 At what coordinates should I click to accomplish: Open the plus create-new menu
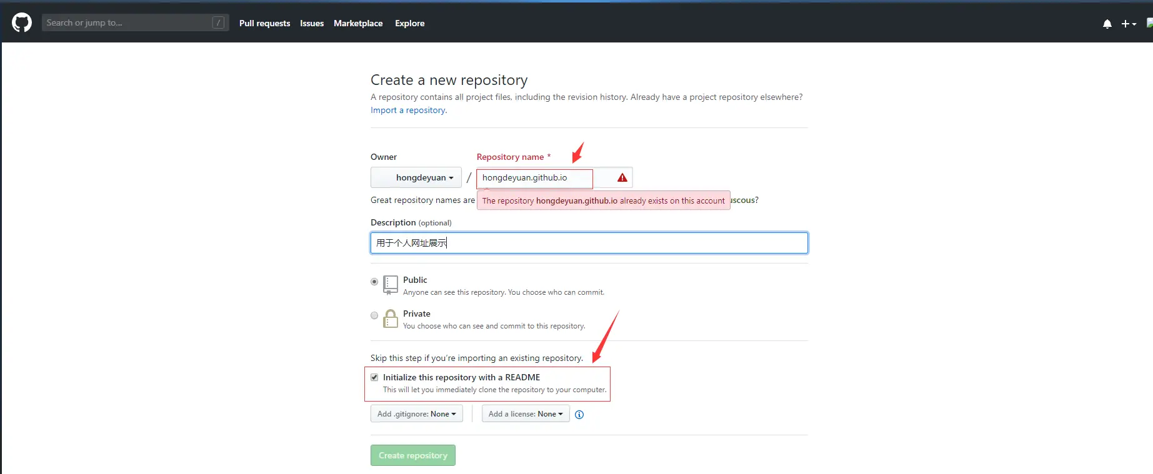(1128, 24)
